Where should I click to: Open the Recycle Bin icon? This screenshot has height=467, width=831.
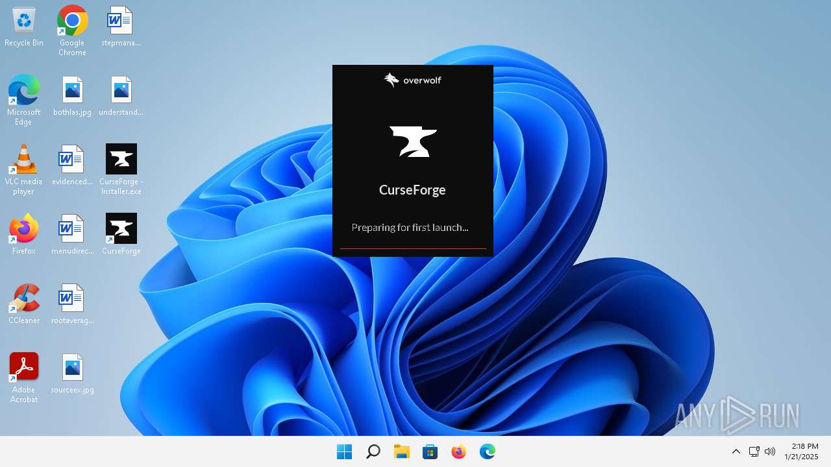[x=24, y=27]
